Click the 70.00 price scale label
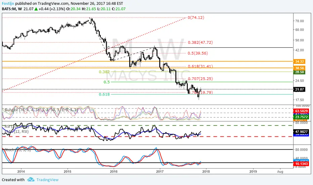The height and width of the screenshot is (185, 313). pyautogui.click(x=299, y=21)
